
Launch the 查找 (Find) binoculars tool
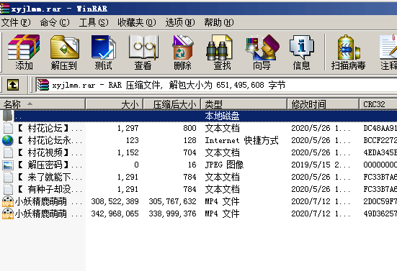[x=222, y=52]
